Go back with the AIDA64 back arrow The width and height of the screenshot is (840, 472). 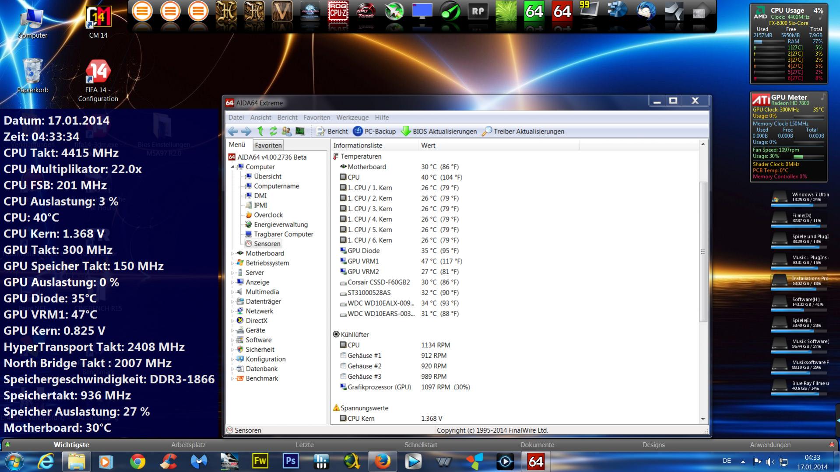point(233,131)
